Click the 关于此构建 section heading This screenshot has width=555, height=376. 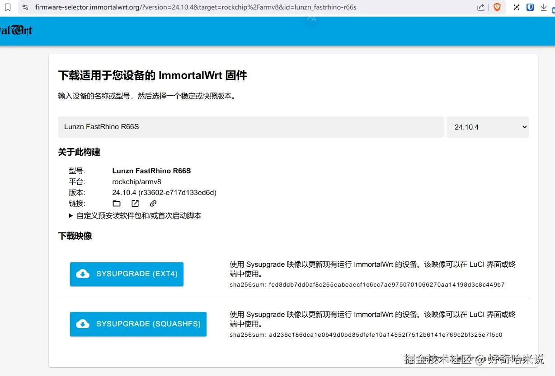tap(79, 152)
